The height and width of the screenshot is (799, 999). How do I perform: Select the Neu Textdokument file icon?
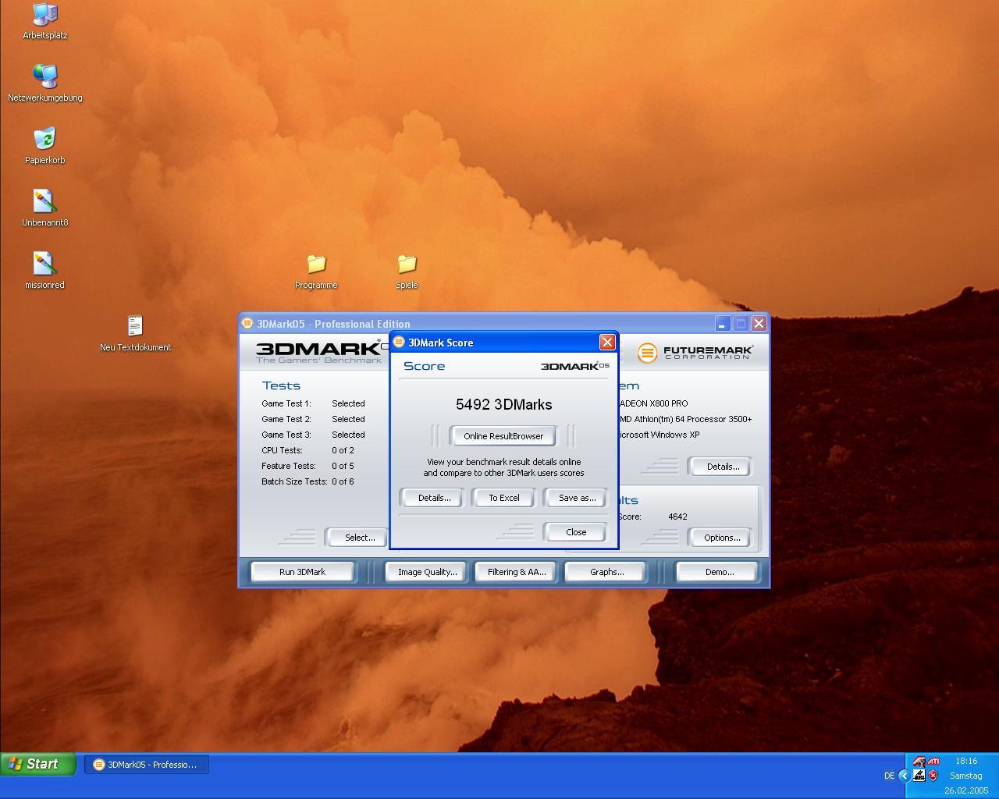click(x=135, y=333)
